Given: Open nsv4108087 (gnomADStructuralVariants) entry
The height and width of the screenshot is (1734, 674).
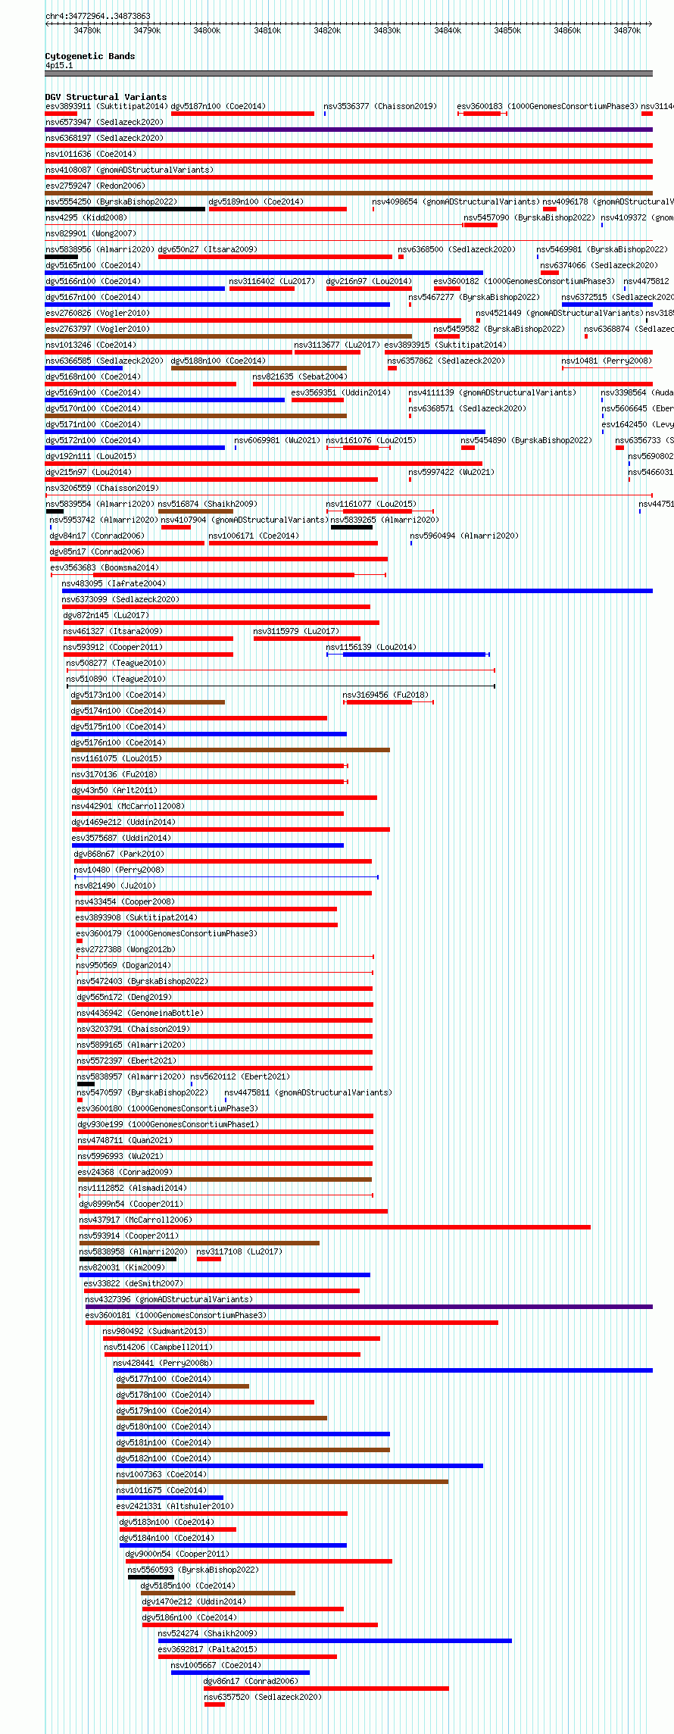Looking at the screenshot, I should click(129, 170).
